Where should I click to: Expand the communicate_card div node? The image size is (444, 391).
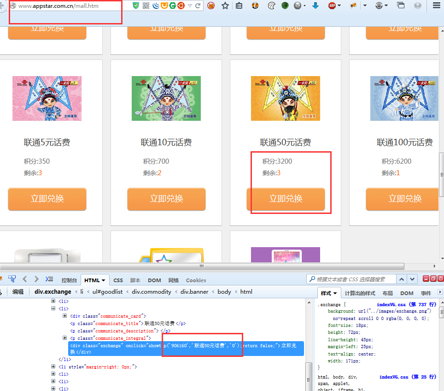click(64, 315)
